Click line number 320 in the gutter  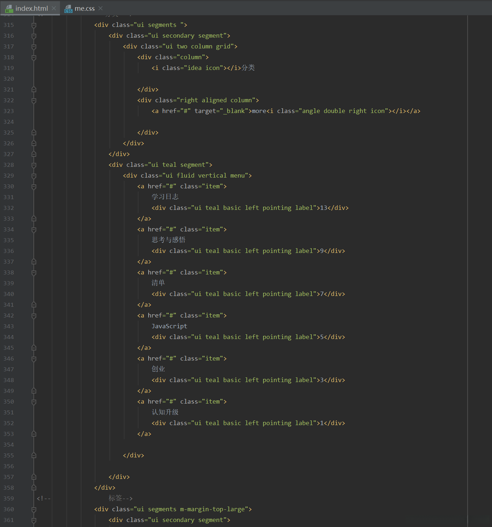(9, 79)
